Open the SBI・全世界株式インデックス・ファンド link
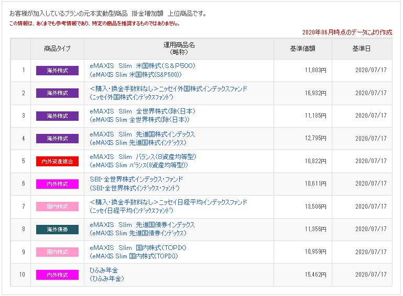The image size is (403, 296). click(136, 184)
